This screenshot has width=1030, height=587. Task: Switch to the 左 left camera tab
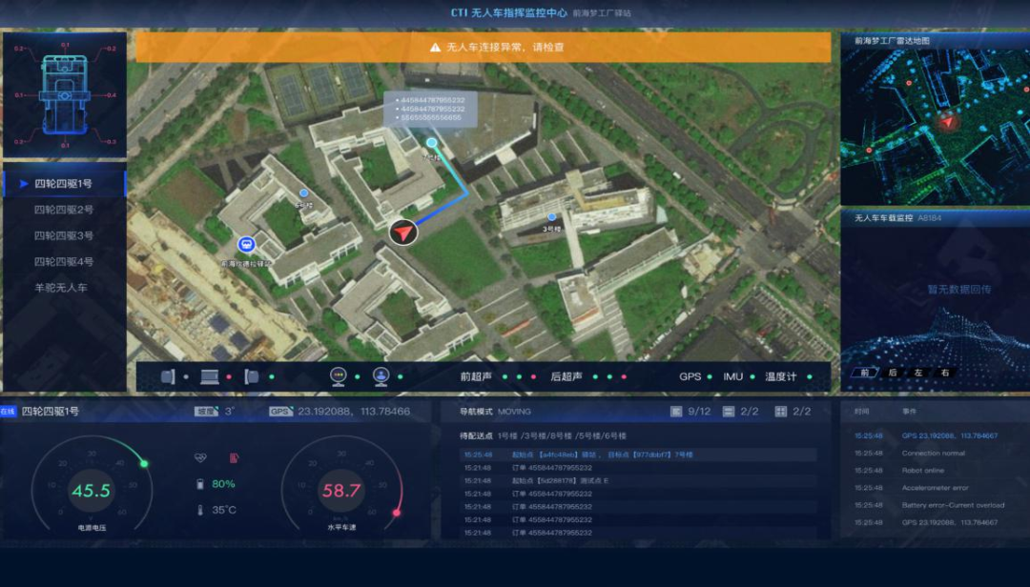point(918,373)
